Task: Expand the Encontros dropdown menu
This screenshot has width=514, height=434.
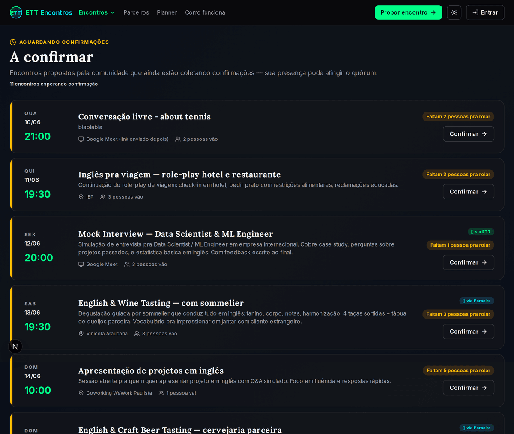Action: pos(97,12)
